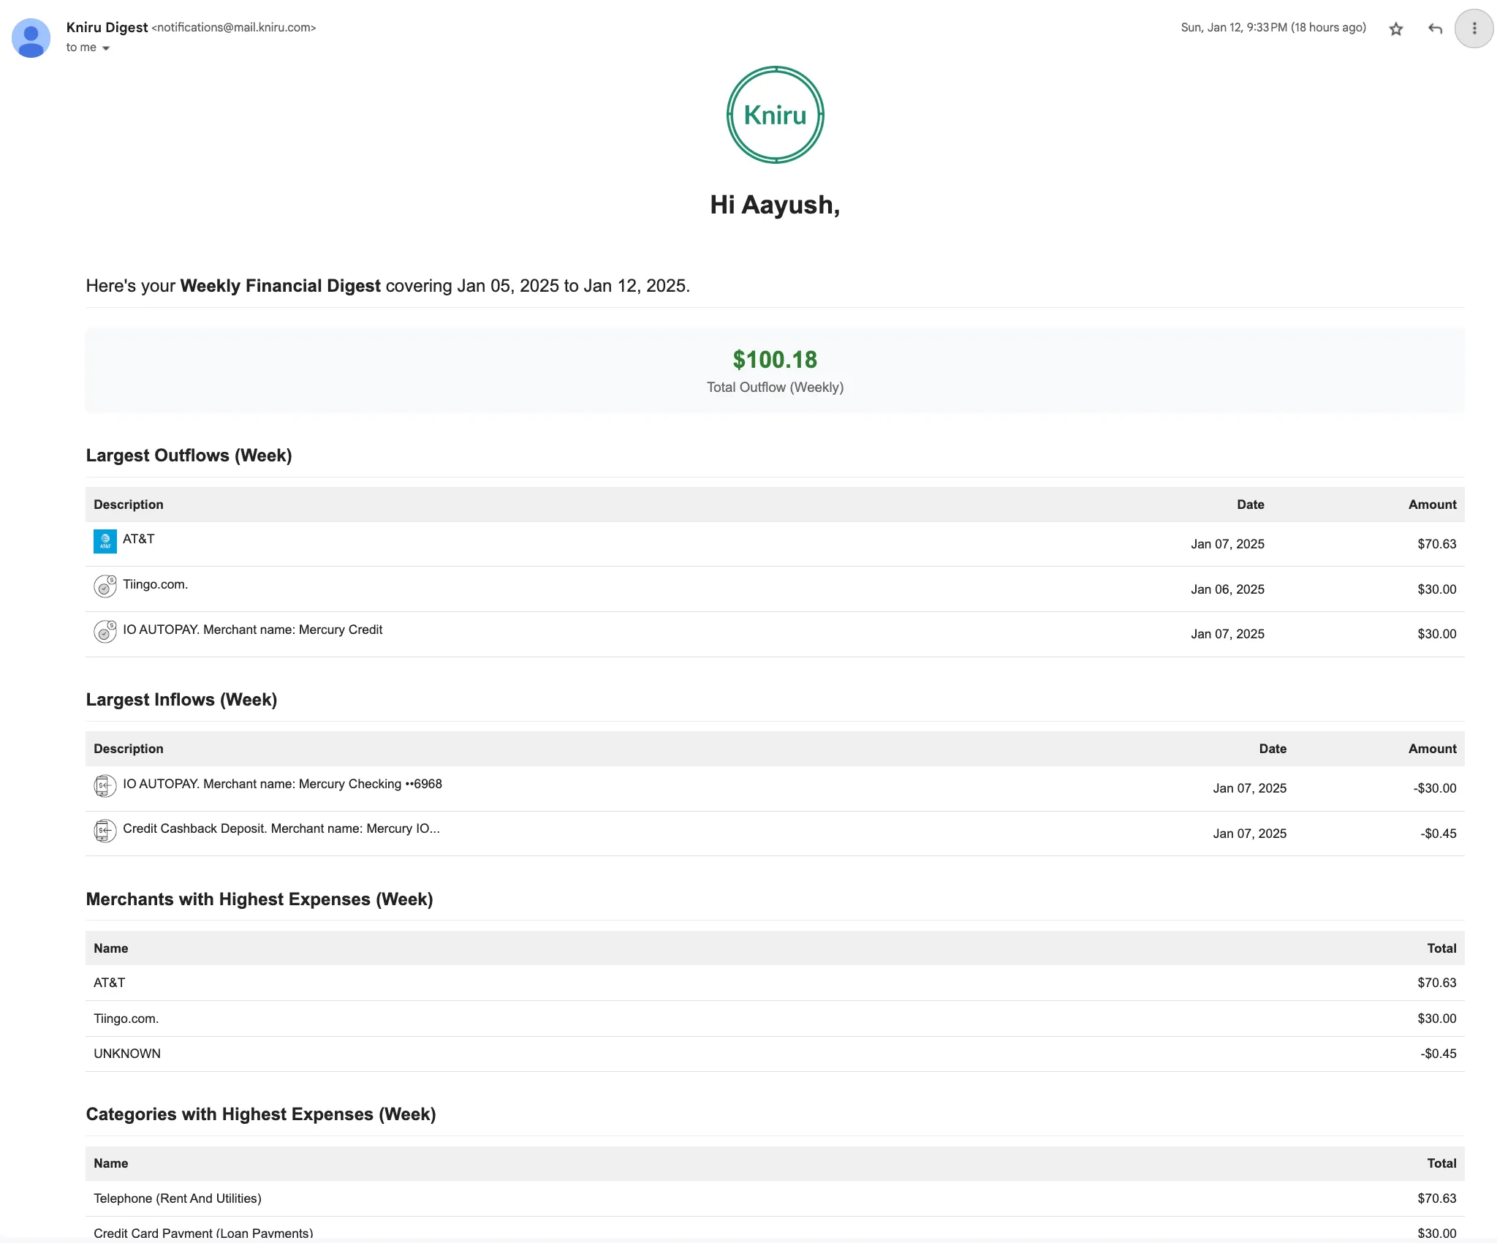Click the icon beside Mercury Checking ••6968

(105, 786)
